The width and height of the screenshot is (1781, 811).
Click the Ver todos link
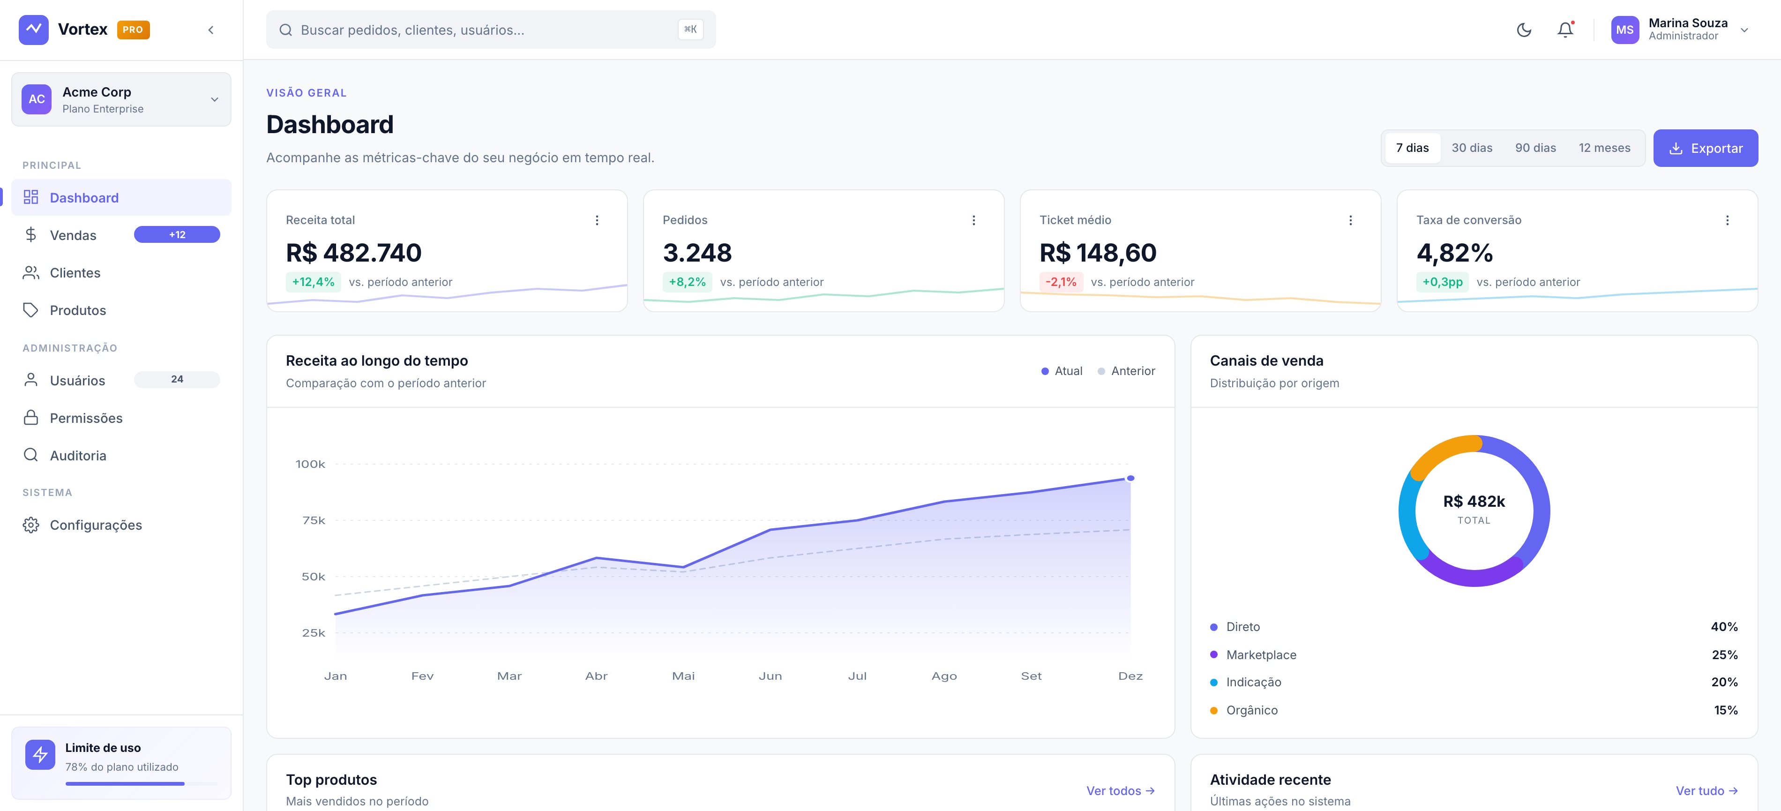point(1120,791)
